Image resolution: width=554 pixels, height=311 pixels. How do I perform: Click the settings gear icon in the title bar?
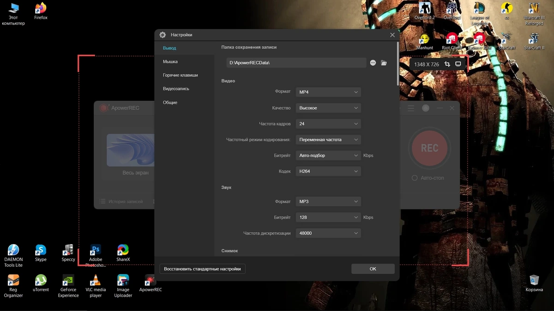point(163,35)
